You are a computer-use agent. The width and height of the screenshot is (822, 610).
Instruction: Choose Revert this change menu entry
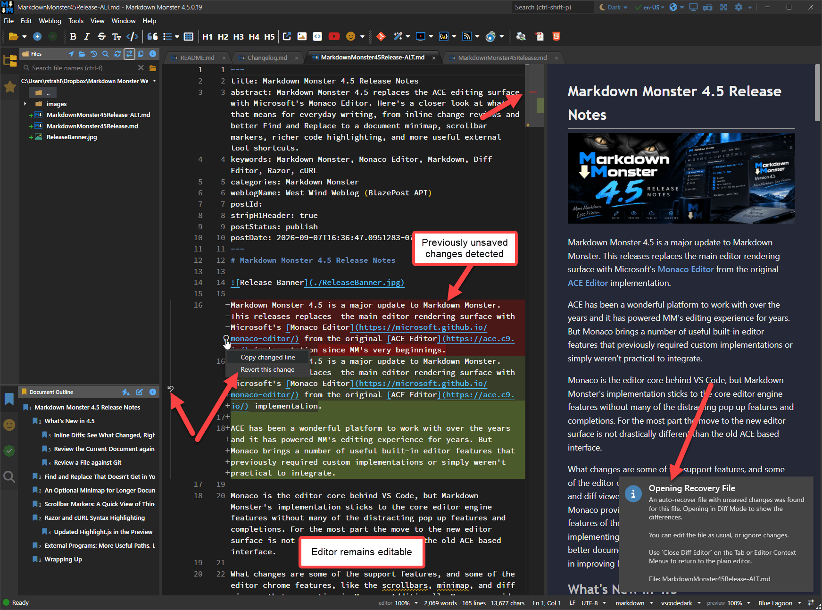pyautogui.click(x=267, y=370)
